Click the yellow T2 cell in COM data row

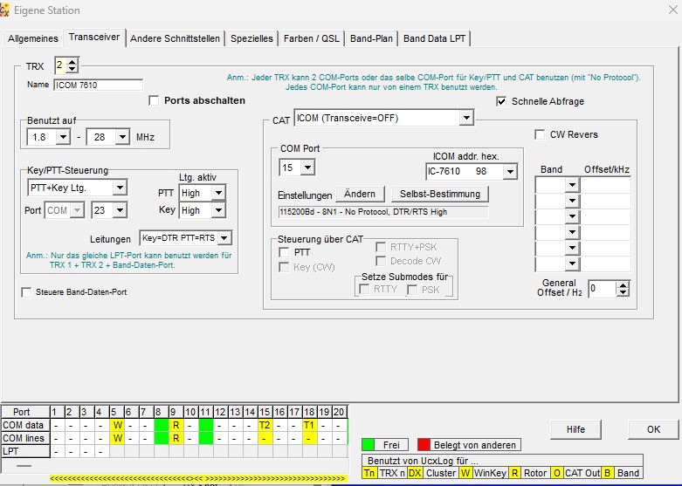(x=264, y=425)
